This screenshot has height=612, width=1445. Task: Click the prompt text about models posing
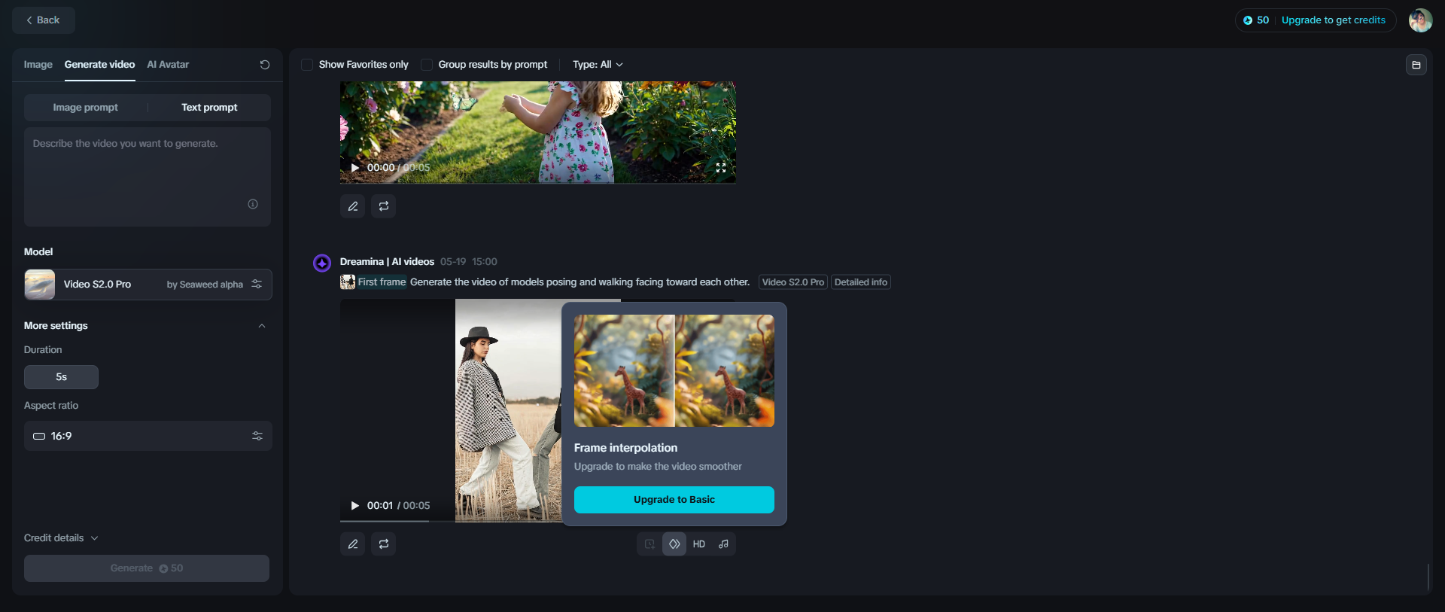[580, 282]
